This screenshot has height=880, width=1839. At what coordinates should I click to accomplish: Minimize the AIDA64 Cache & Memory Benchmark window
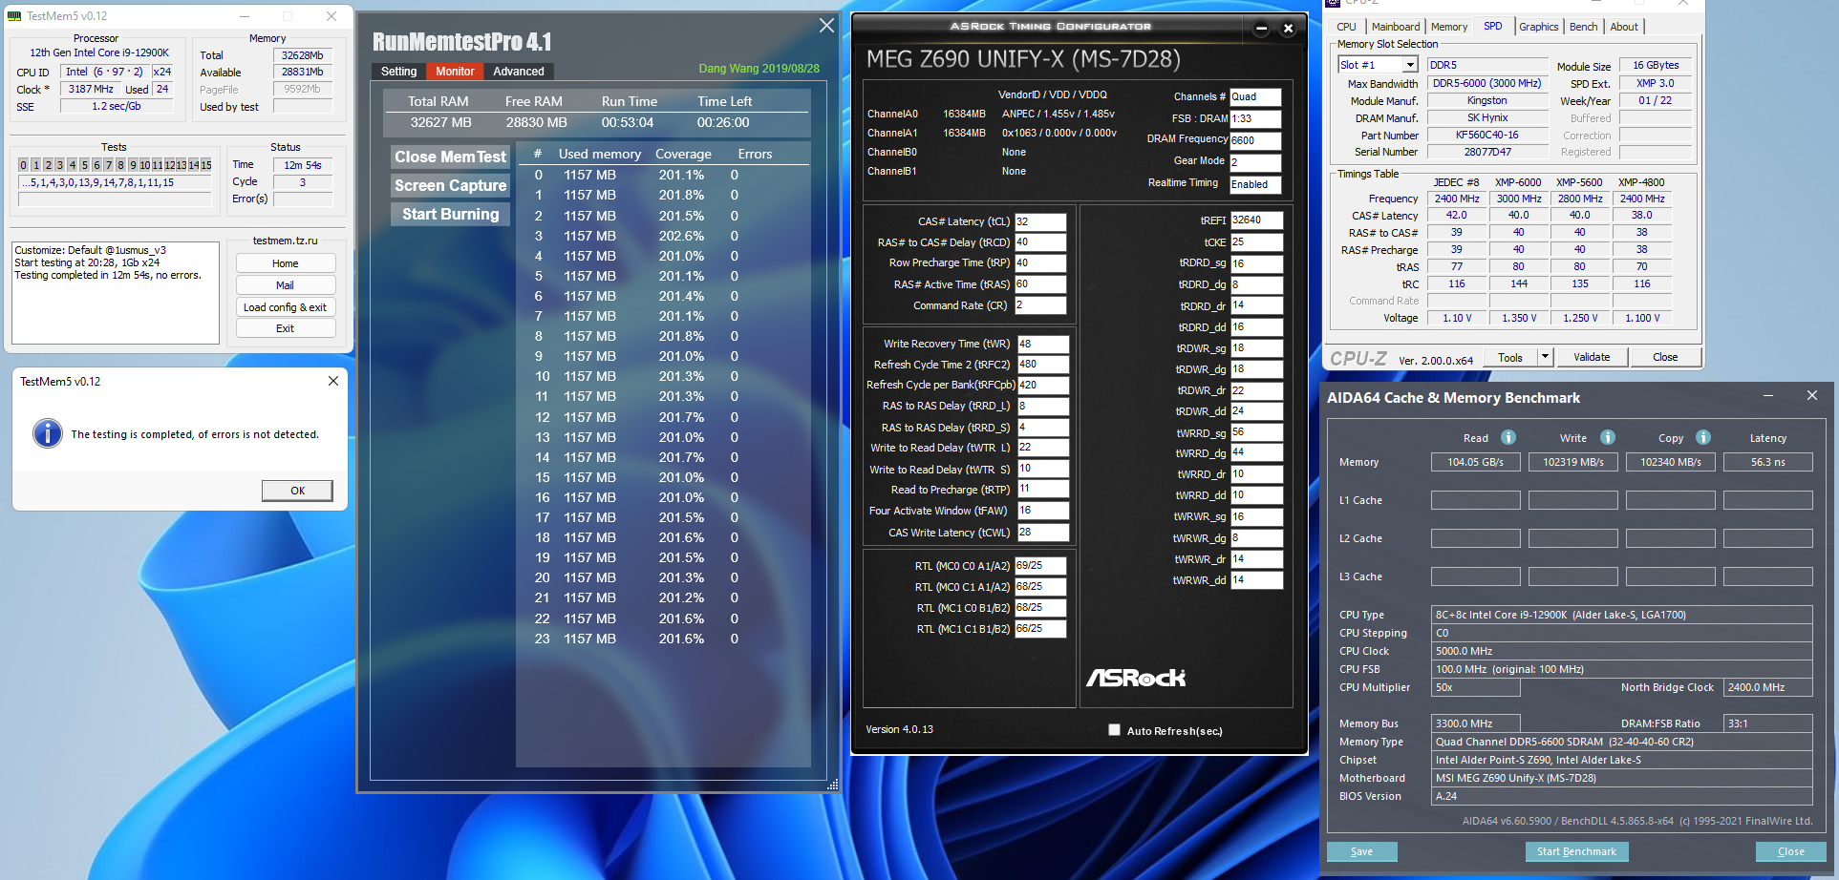[x=1768, y=396]
